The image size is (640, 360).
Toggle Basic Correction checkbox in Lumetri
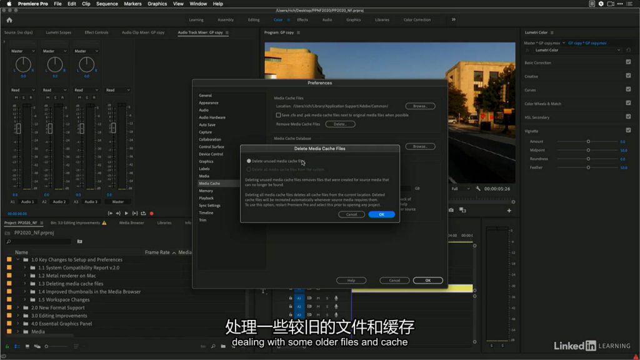[628, 62]
